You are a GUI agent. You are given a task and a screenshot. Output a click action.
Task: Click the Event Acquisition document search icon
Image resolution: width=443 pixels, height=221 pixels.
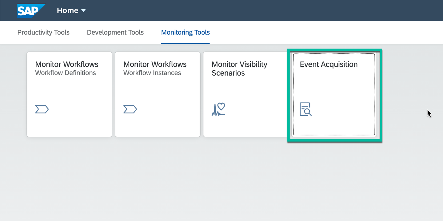pyautogui.click(x=306, y=109)
